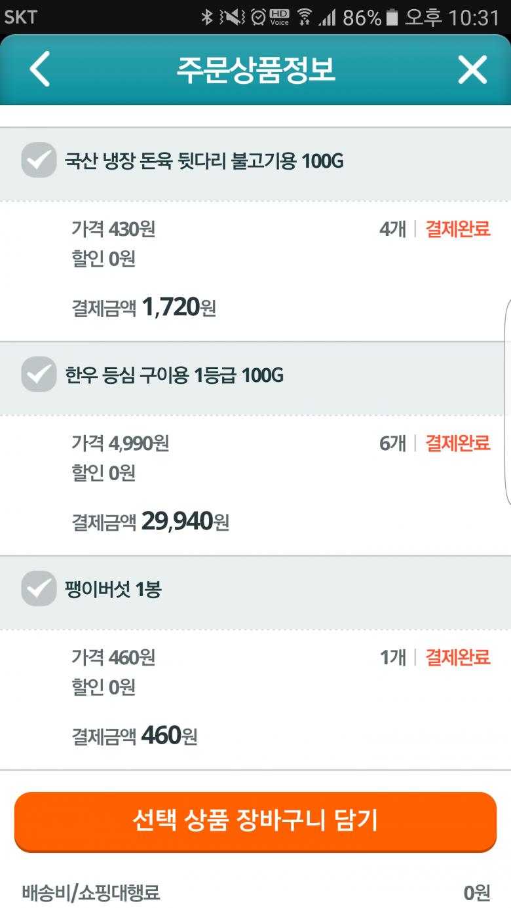Close the order product info screen
The image size is (511, 908).
[x=472, y=69]
